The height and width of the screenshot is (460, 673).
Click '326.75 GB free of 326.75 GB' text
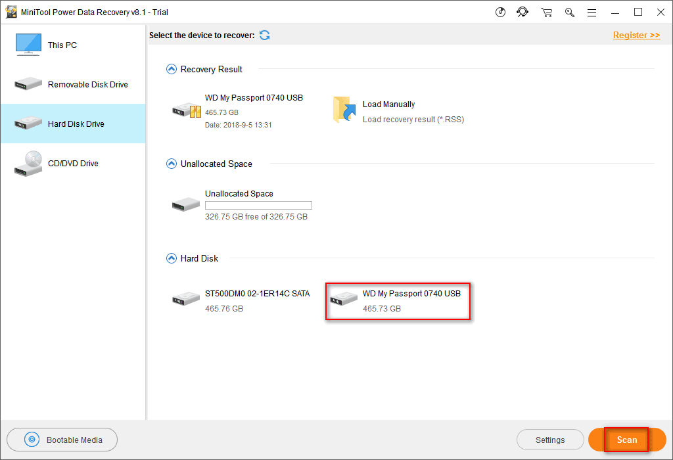point(256,217)
